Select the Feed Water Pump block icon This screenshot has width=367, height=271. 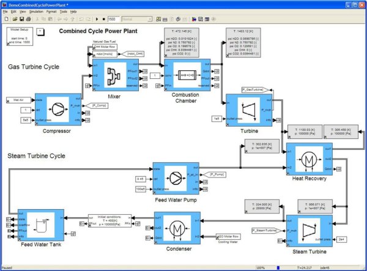click(x=176, y=179)
